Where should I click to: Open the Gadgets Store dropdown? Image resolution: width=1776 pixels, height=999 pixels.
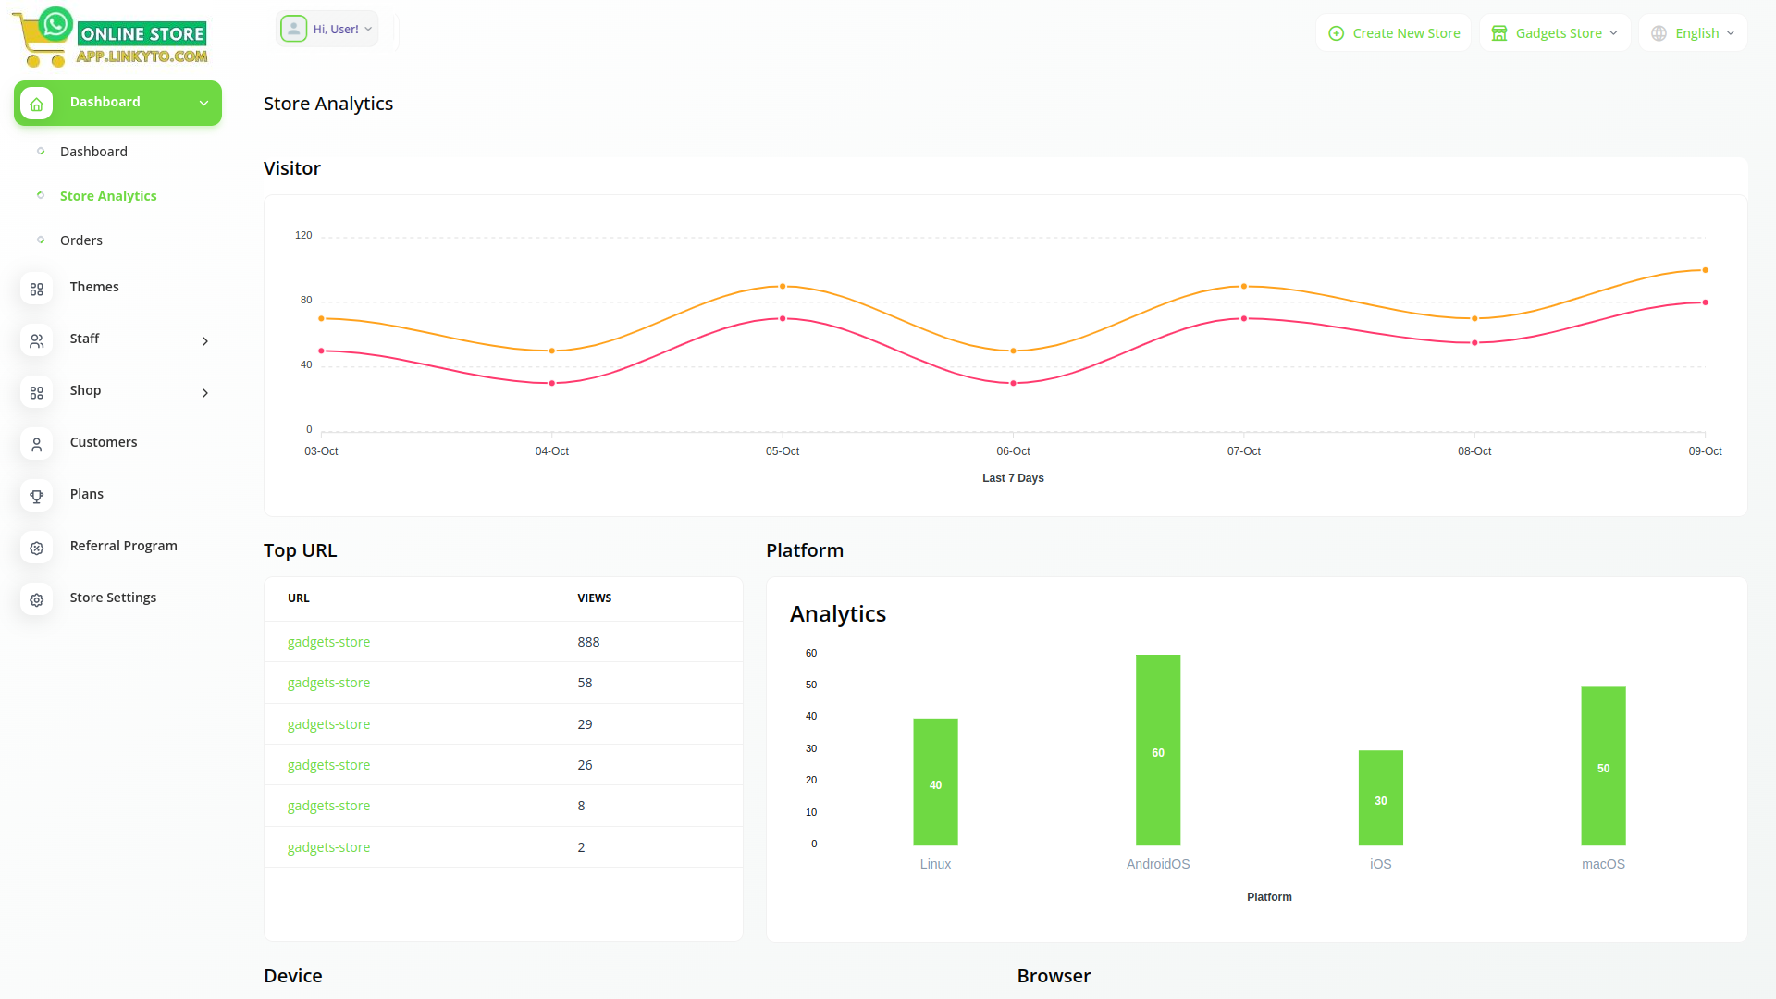(1555, 33)
